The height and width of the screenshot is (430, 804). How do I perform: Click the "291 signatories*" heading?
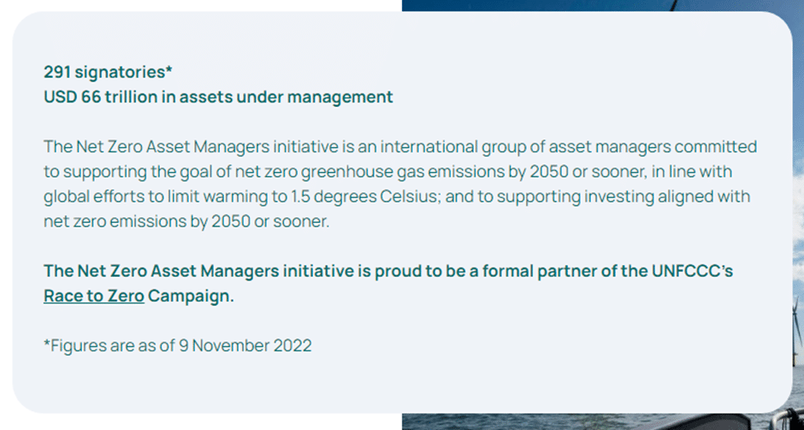[108, 73]
